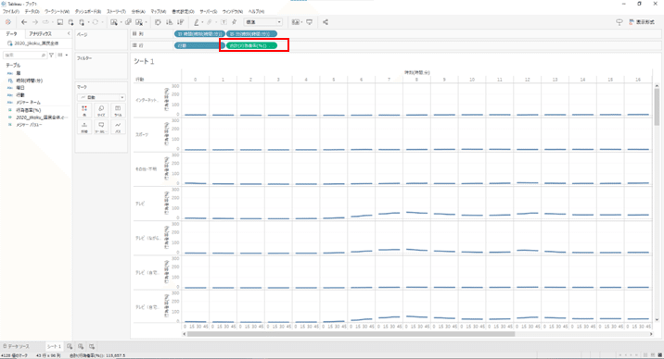Click the Sort ascending toolbar icon
The image size is (664, 359).
170,22
